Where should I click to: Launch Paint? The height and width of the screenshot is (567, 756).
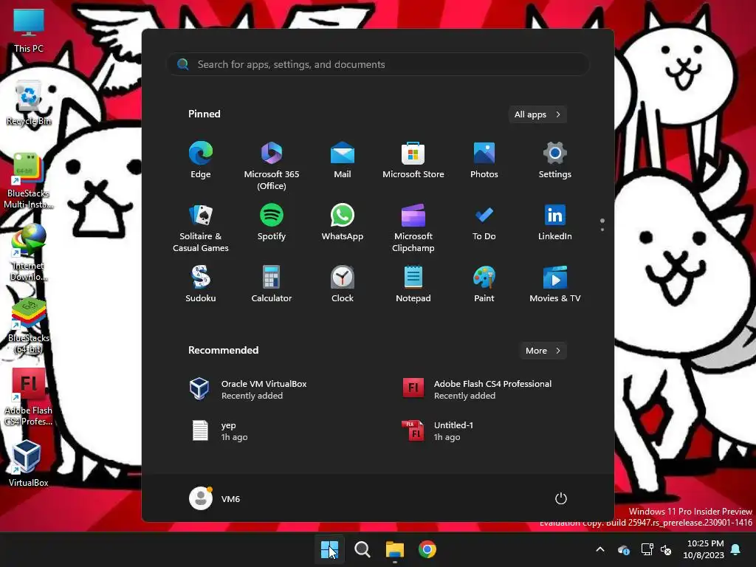[x=484, y=284]
